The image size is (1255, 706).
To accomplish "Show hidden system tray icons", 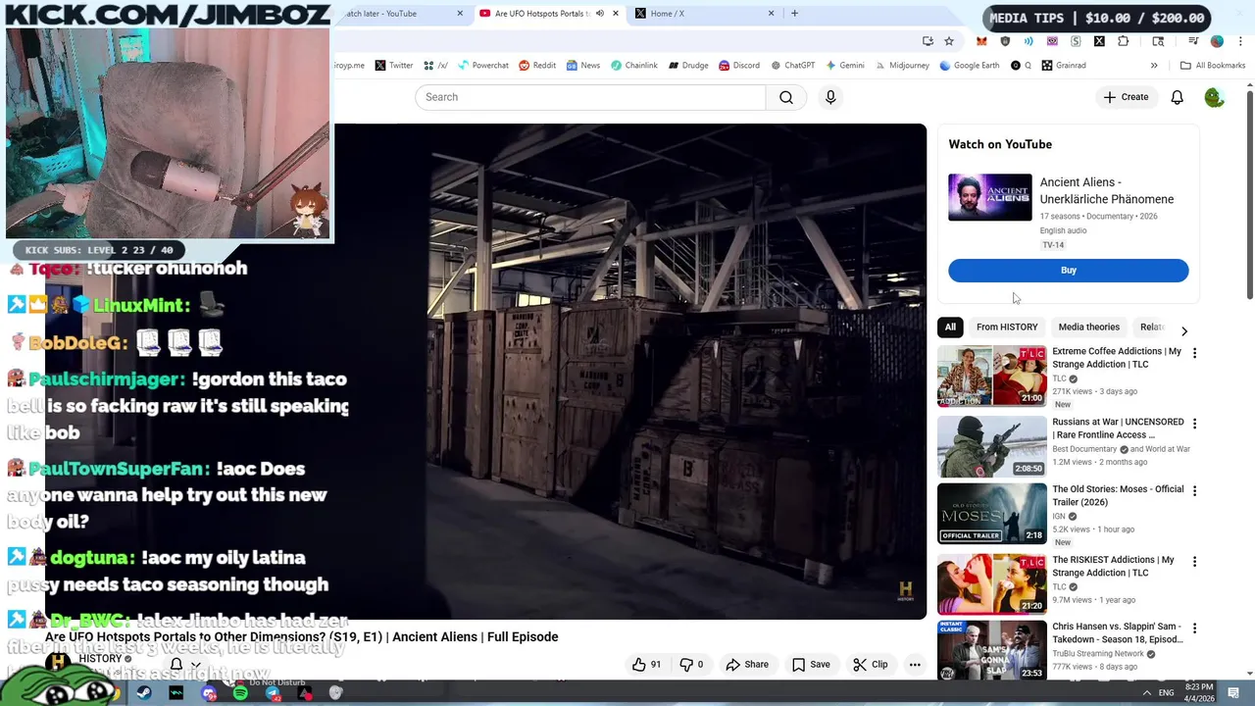I will point(1146,692).
